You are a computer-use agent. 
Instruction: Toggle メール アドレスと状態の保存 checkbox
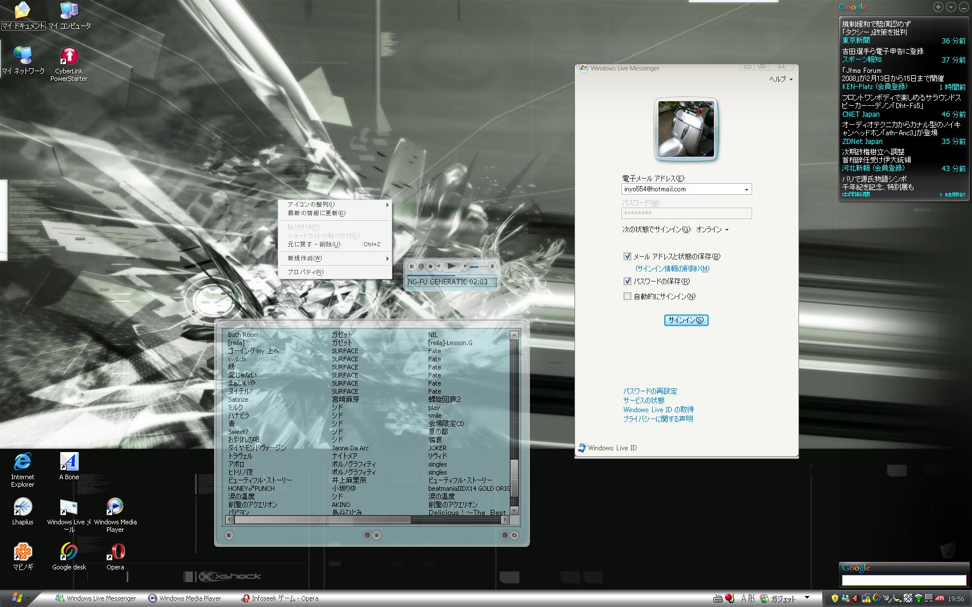point(627,256)
